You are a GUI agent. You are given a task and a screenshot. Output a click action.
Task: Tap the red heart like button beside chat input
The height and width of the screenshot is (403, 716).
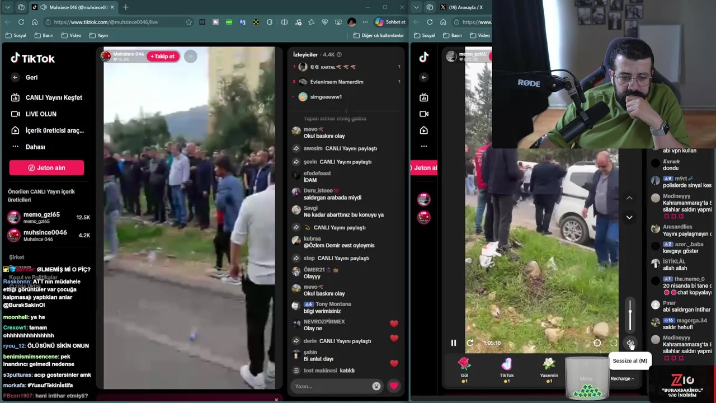[x=394, y=386]
